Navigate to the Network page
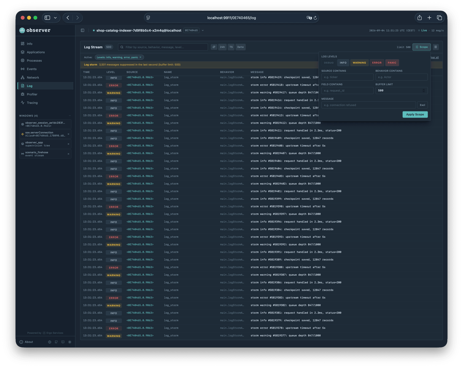 45,77
